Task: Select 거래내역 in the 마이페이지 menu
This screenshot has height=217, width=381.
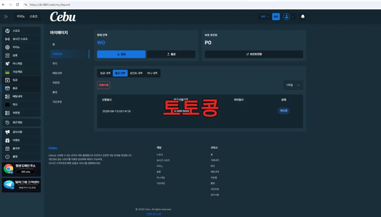Action: tap(69, 54)
